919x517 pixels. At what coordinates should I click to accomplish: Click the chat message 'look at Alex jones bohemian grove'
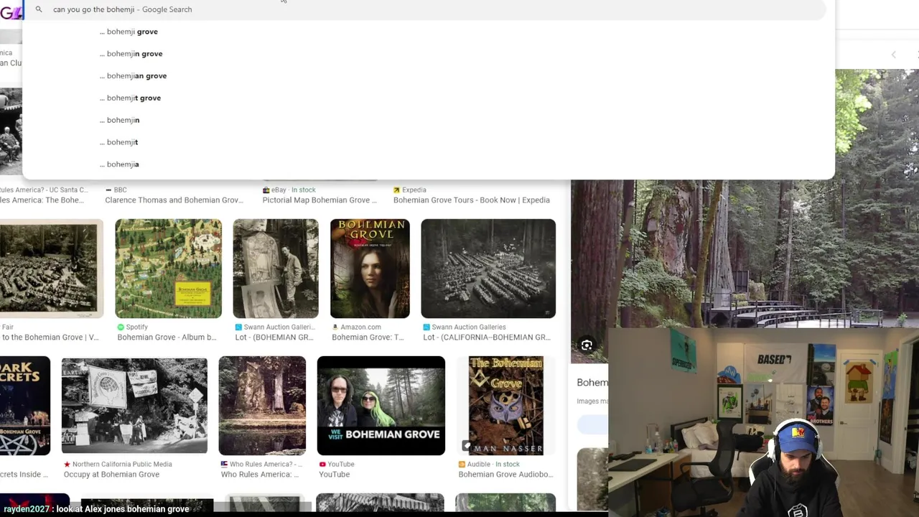click(123, 509)
